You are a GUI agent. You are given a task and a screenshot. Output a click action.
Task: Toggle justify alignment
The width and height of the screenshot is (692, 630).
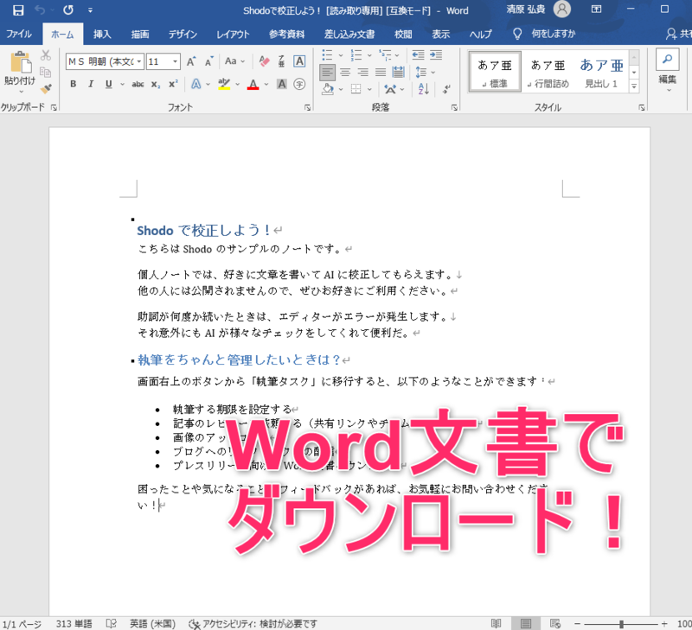(381, 73)
